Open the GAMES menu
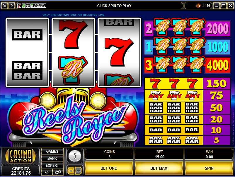 52,152
